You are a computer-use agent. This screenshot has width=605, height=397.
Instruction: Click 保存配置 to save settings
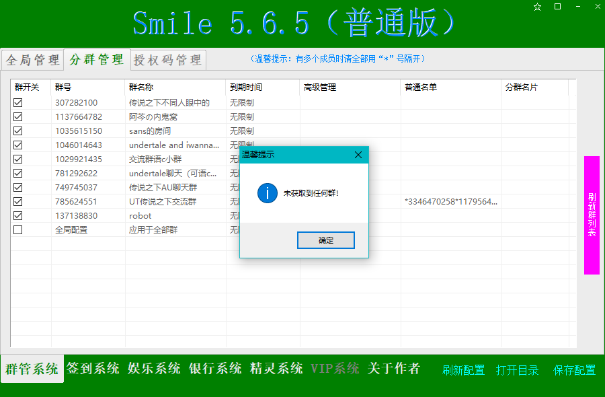pyautogui.click(x=574, y=370)
